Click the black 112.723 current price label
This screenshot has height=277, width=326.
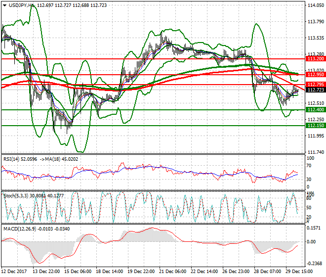coord(316,90)
